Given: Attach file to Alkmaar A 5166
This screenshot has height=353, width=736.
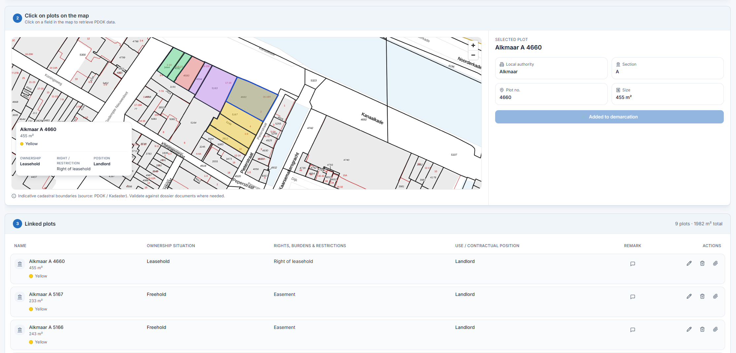Looking at the screenshot, I should point(715,329).
